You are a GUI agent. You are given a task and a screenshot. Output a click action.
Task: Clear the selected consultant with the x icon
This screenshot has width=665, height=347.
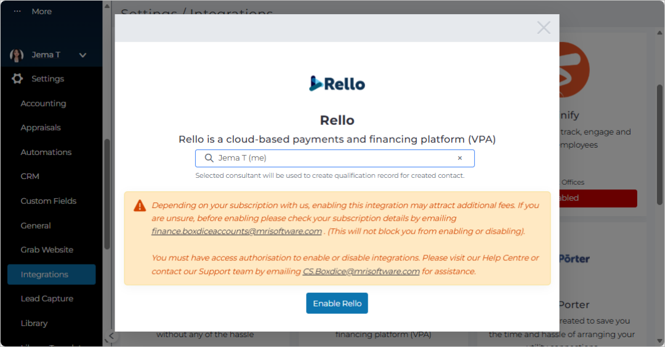[x=460, y=158]
